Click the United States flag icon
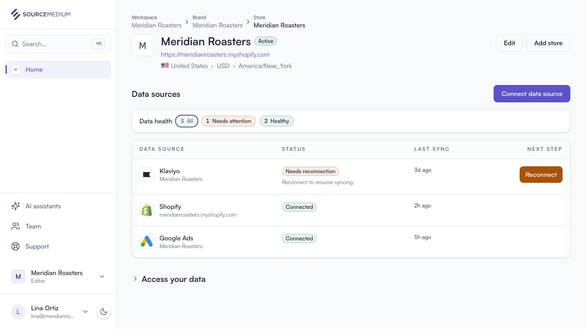Viewport: 585px width, 329px height. coord(165,66)
